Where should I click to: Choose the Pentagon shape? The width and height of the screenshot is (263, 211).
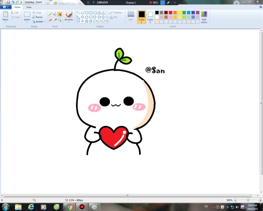coord(87,17)
